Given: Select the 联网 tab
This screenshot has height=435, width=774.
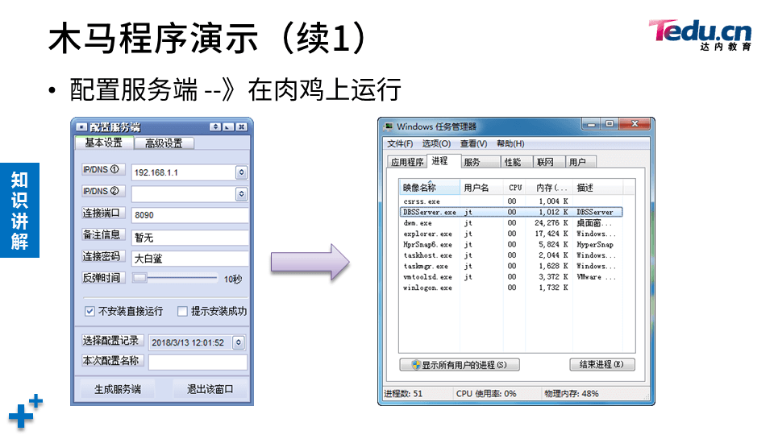Looking at the screenshot, I should (x=549, y=162).
